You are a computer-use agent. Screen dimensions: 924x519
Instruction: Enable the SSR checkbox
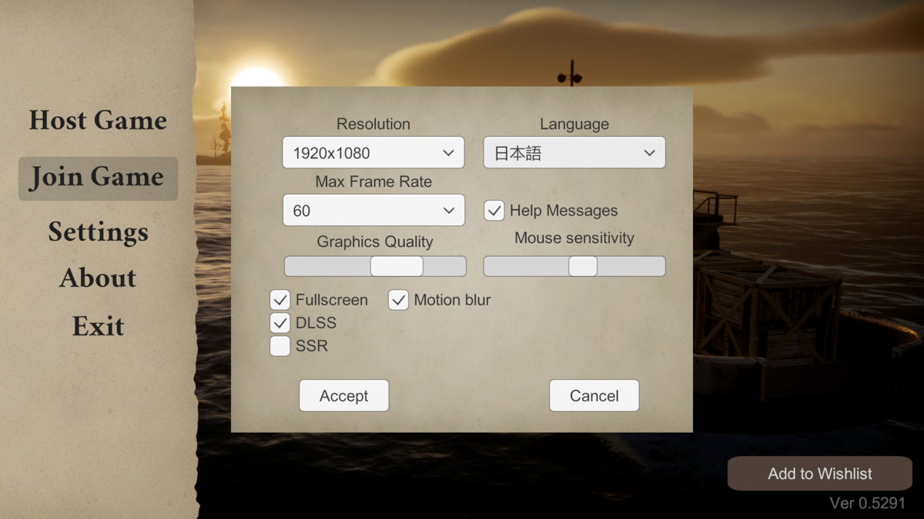point(280,346)
